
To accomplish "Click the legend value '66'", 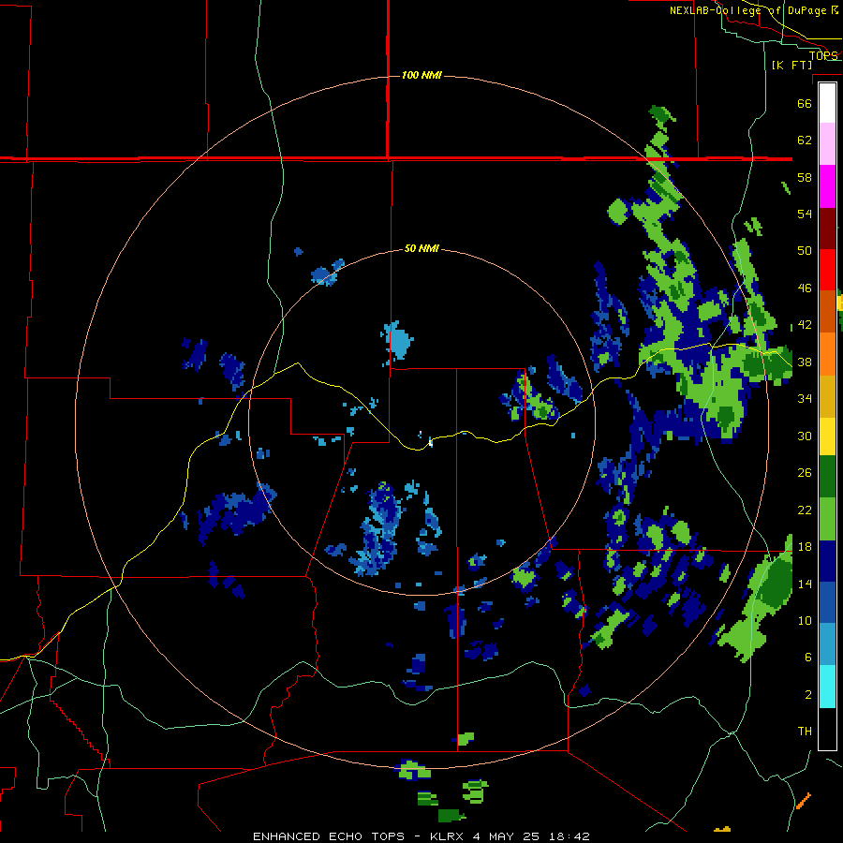I will coord(805,103).
